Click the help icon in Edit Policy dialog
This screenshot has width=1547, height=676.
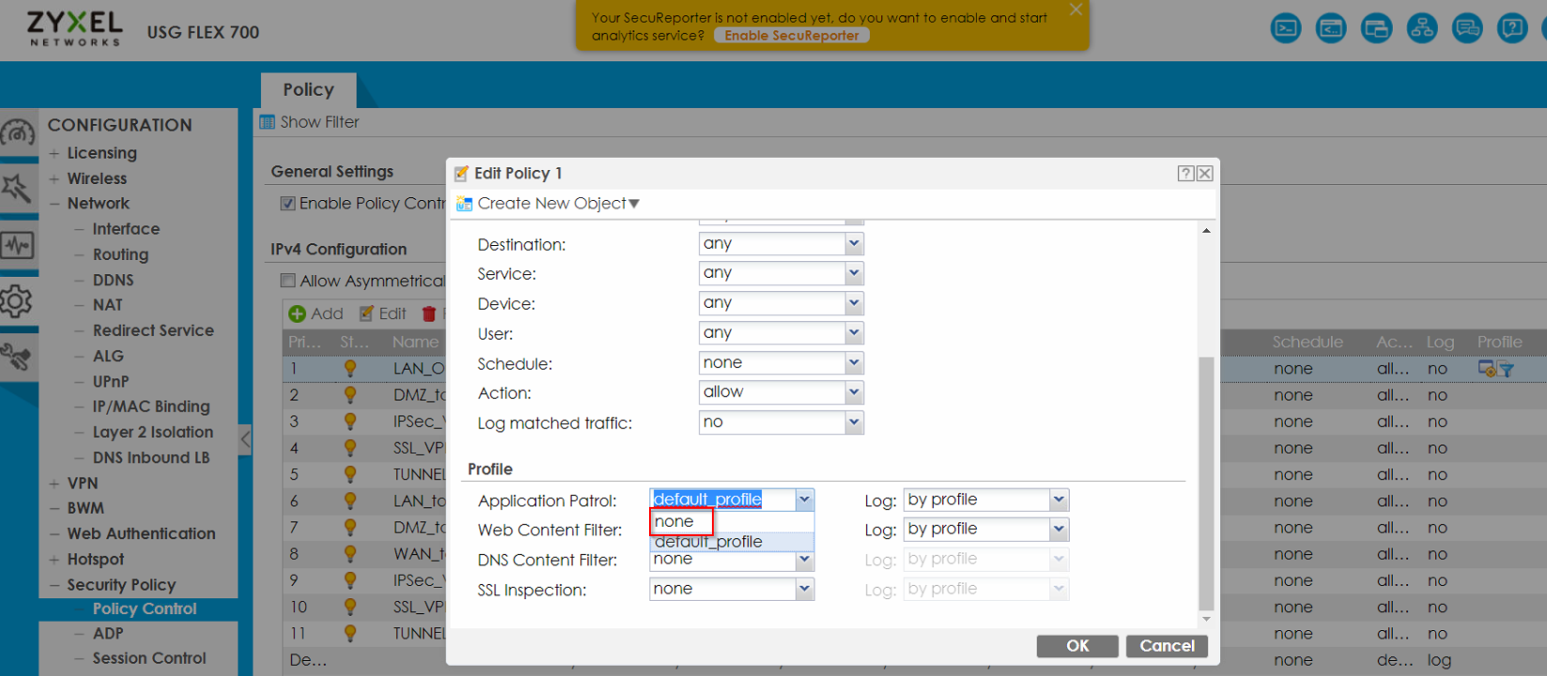point(1185,174)
